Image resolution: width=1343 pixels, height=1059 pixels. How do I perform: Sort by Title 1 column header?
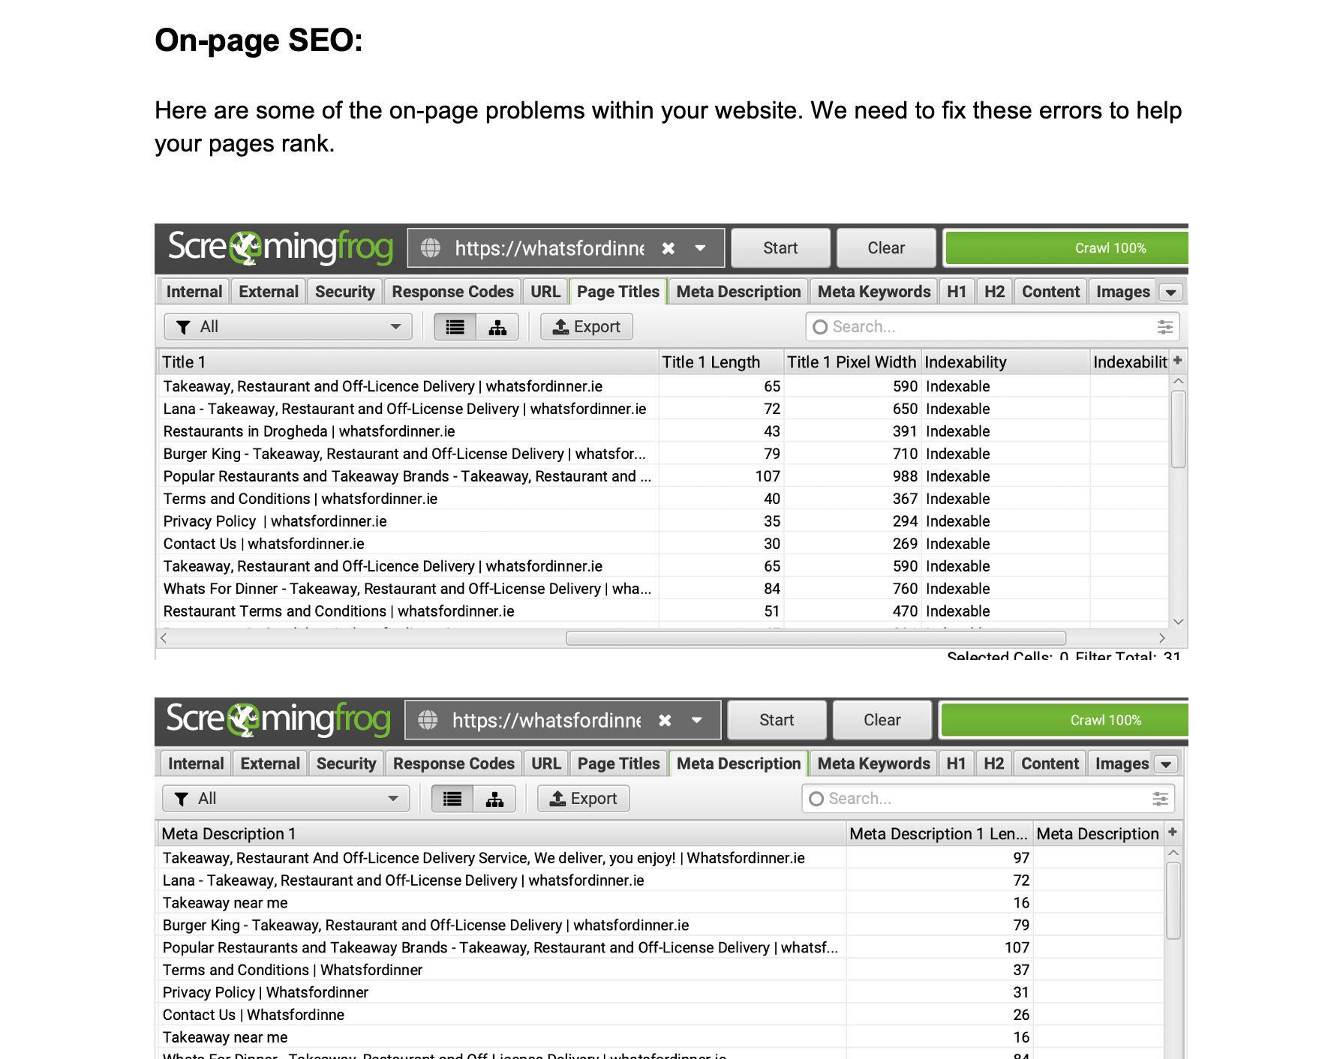(x=408, y=362)
